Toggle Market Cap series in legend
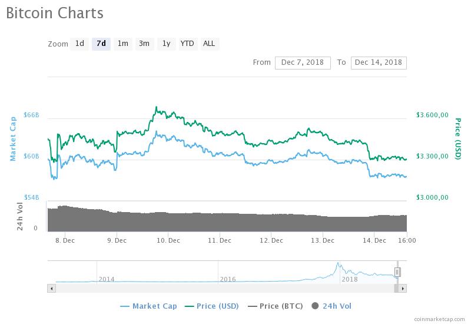This screenshot has height=324, width=471. pyautogui.click(x=149, y=306)
